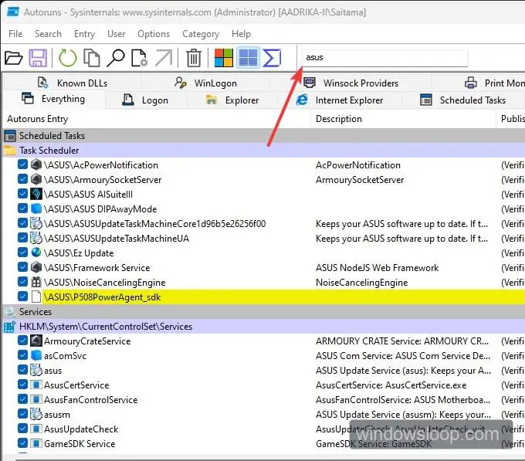Click AsusCertService: AsusCertService.exe description

(391, 385)
